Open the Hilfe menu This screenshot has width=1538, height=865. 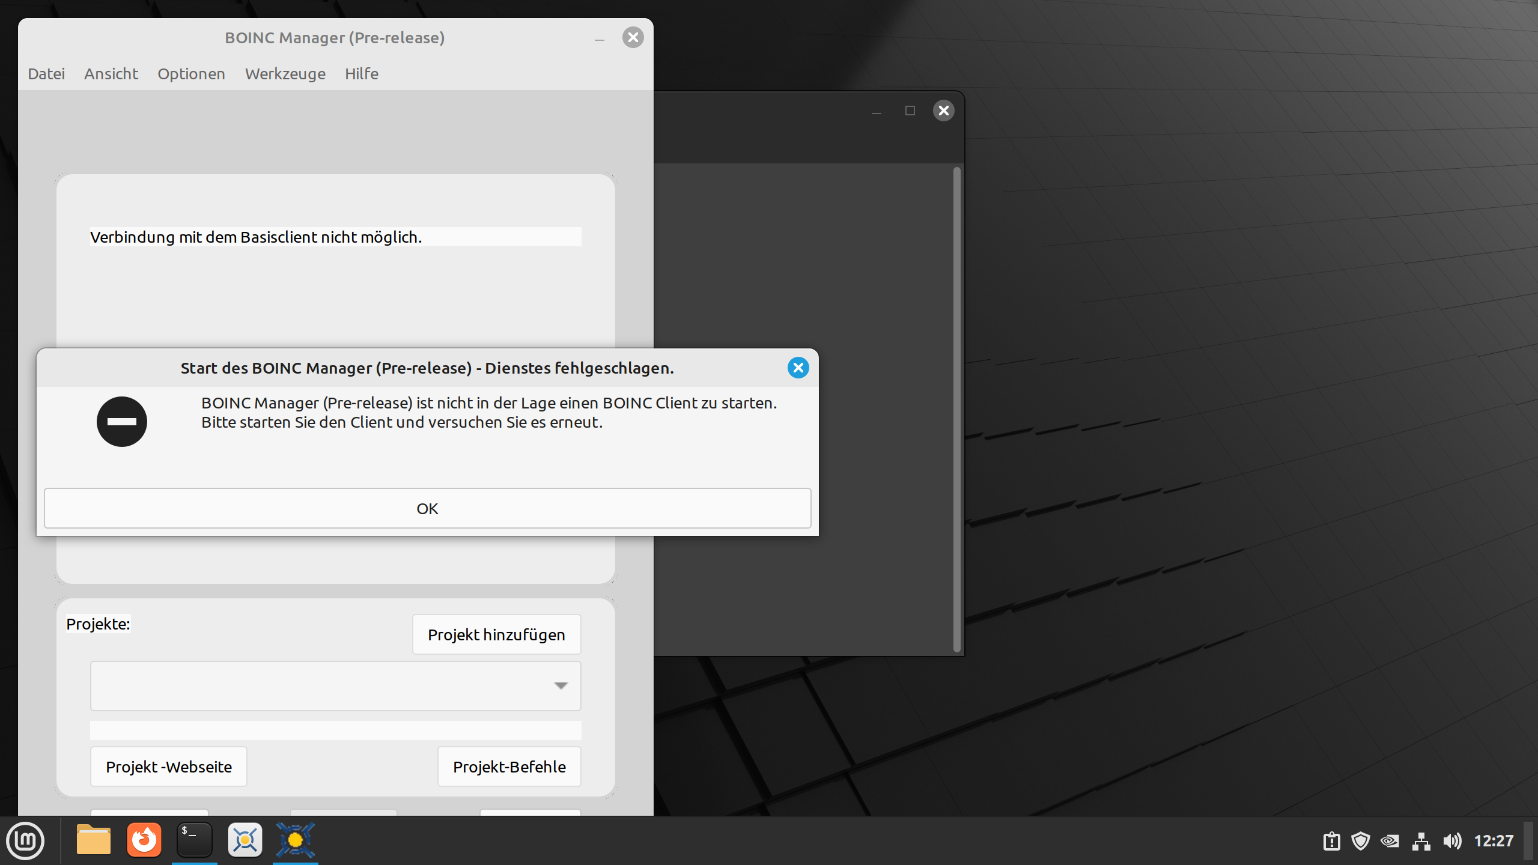click(x=362, y=73)
